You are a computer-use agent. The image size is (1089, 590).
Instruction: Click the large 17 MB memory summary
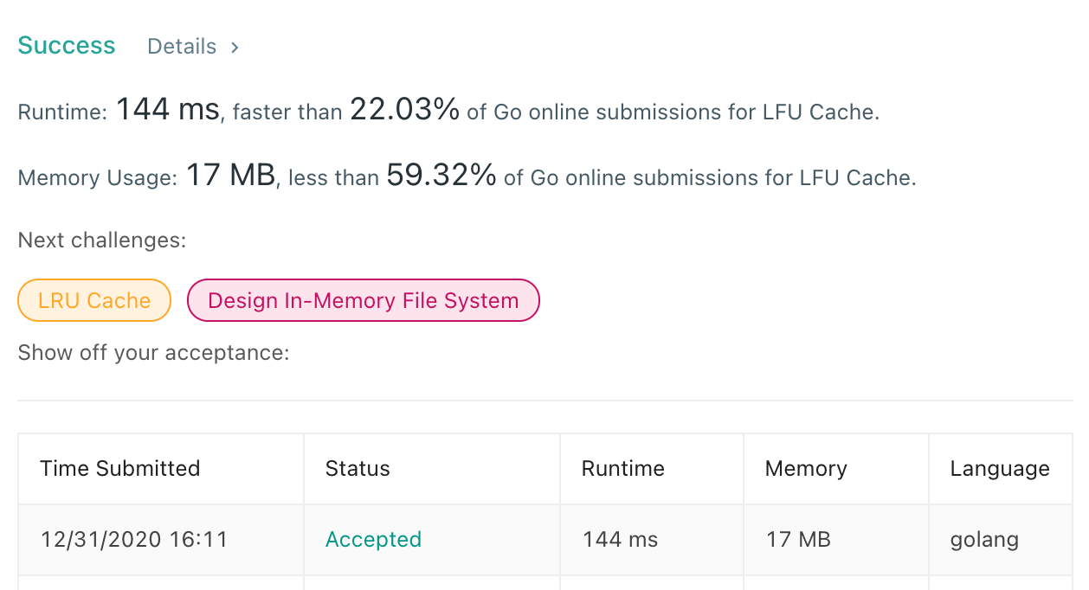click(230, 176)
